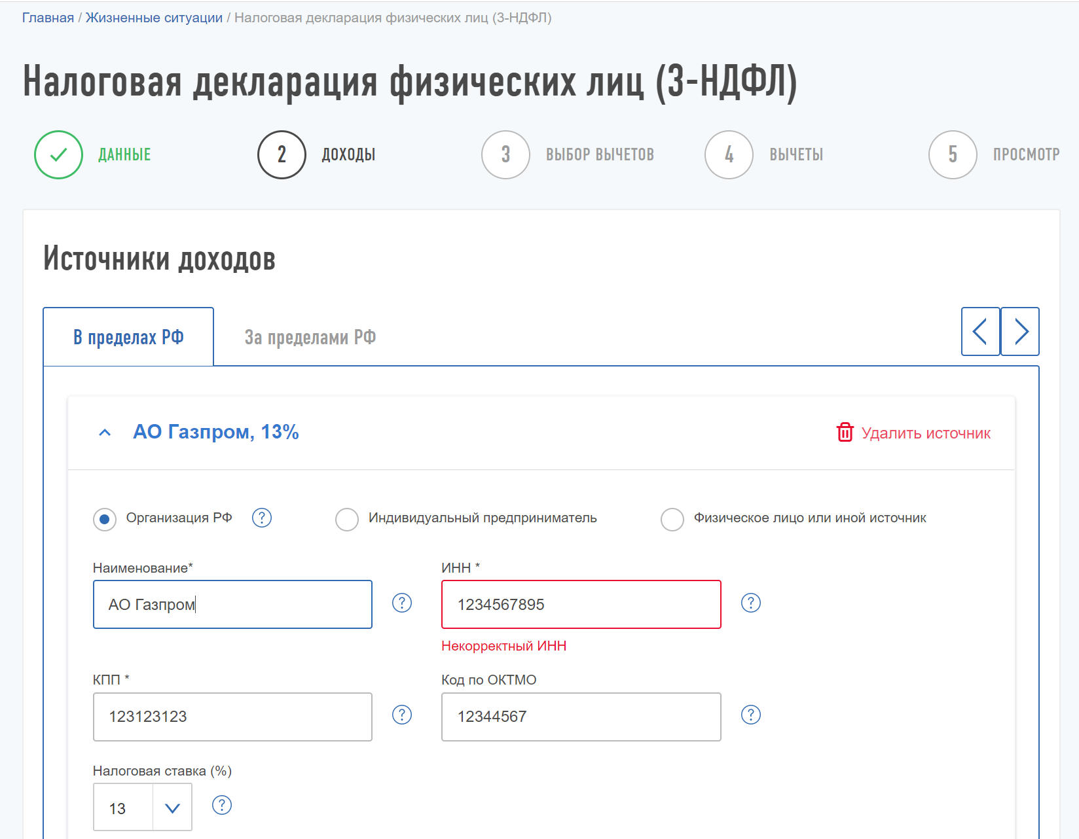
Task: Click the red trash Удалить источник icon
Action: pos(845,433)
